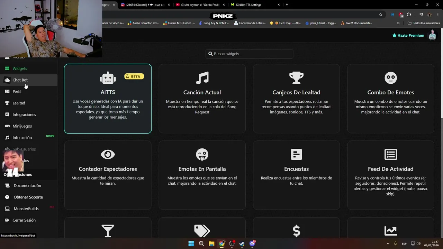Image resolution: width=443 pixels, height=249 pixels.
Task: Click the Hazte Premium button
Action: tap(408, 35)
